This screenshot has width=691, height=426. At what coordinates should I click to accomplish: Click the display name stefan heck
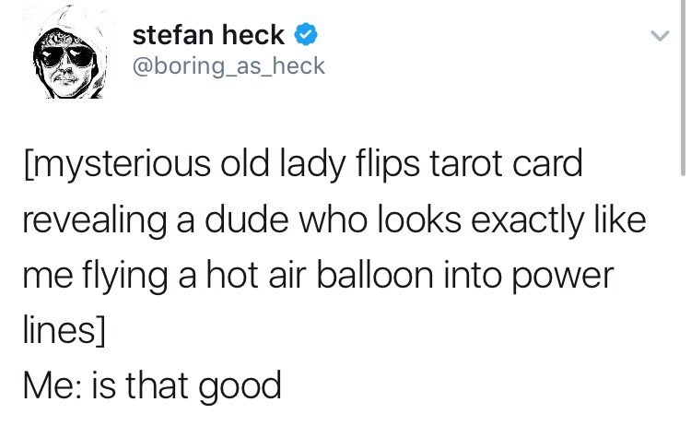click(208, 34)
